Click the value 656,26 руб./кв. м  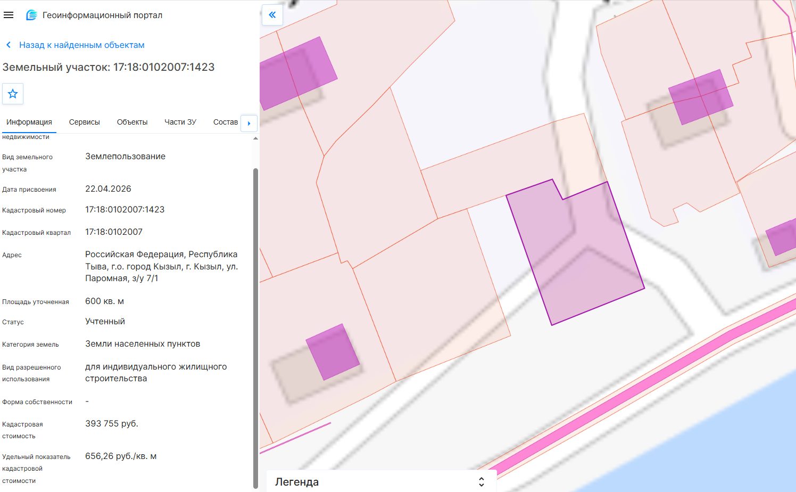[121, 456]
